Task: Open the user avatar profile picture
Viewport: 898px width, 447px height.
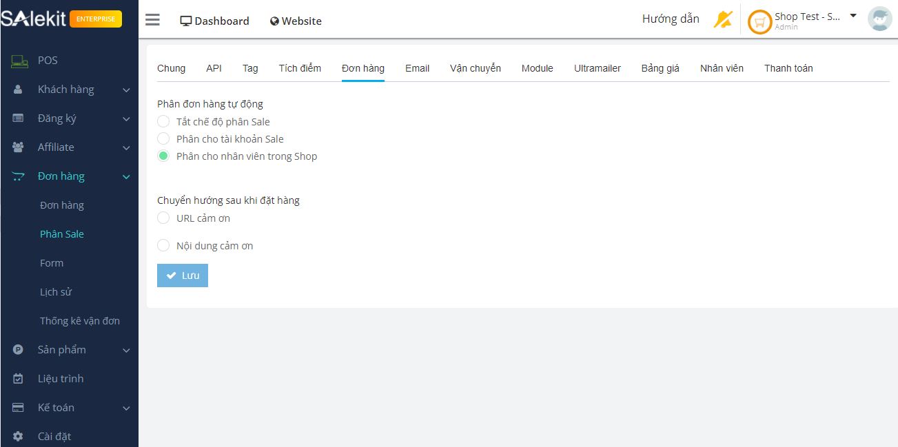Action: [x=879, y=20]
